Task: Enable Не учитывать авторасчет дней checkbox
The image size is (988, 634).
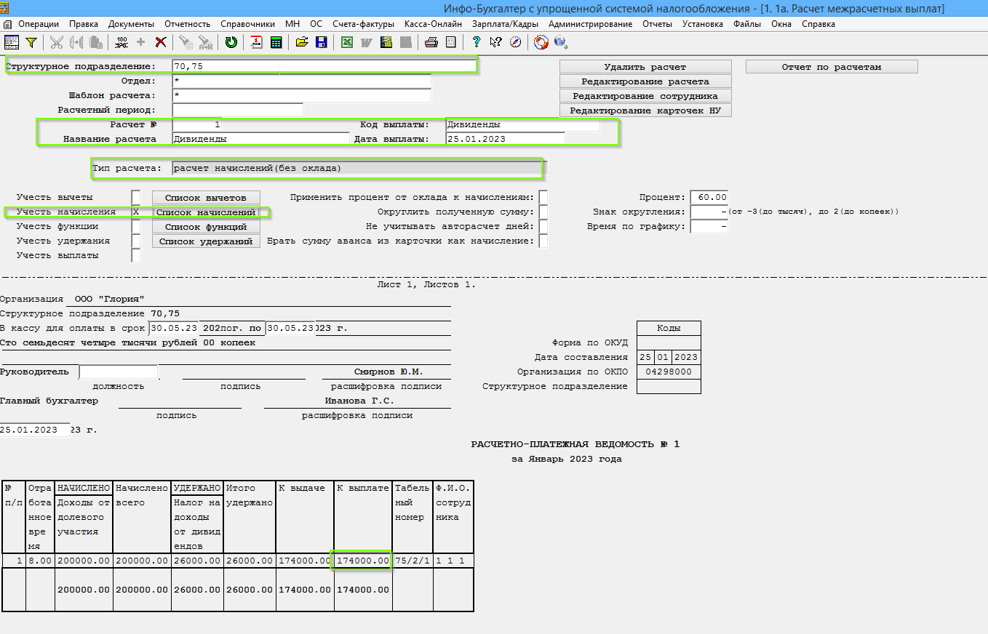Action: (x=543, y=226)
